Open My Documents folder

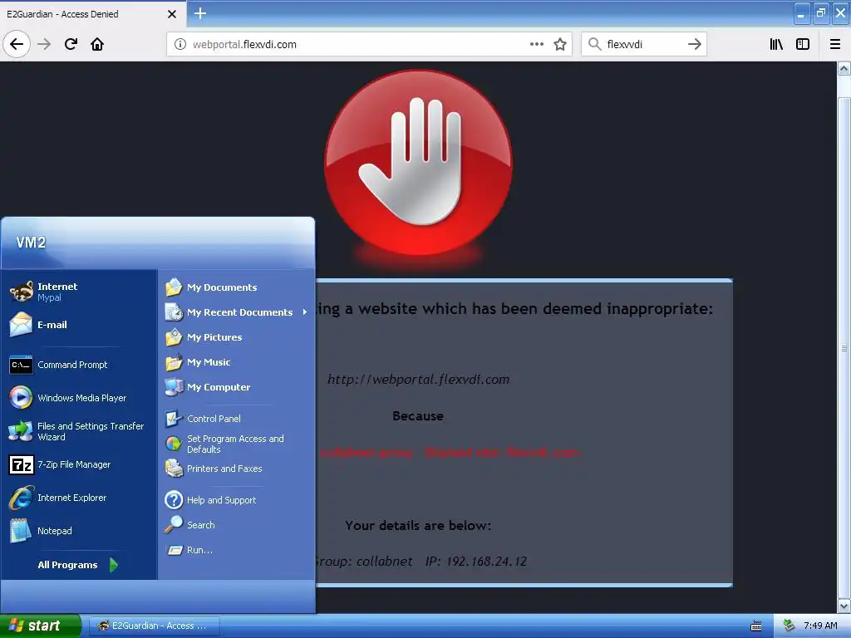pos(236,287)
